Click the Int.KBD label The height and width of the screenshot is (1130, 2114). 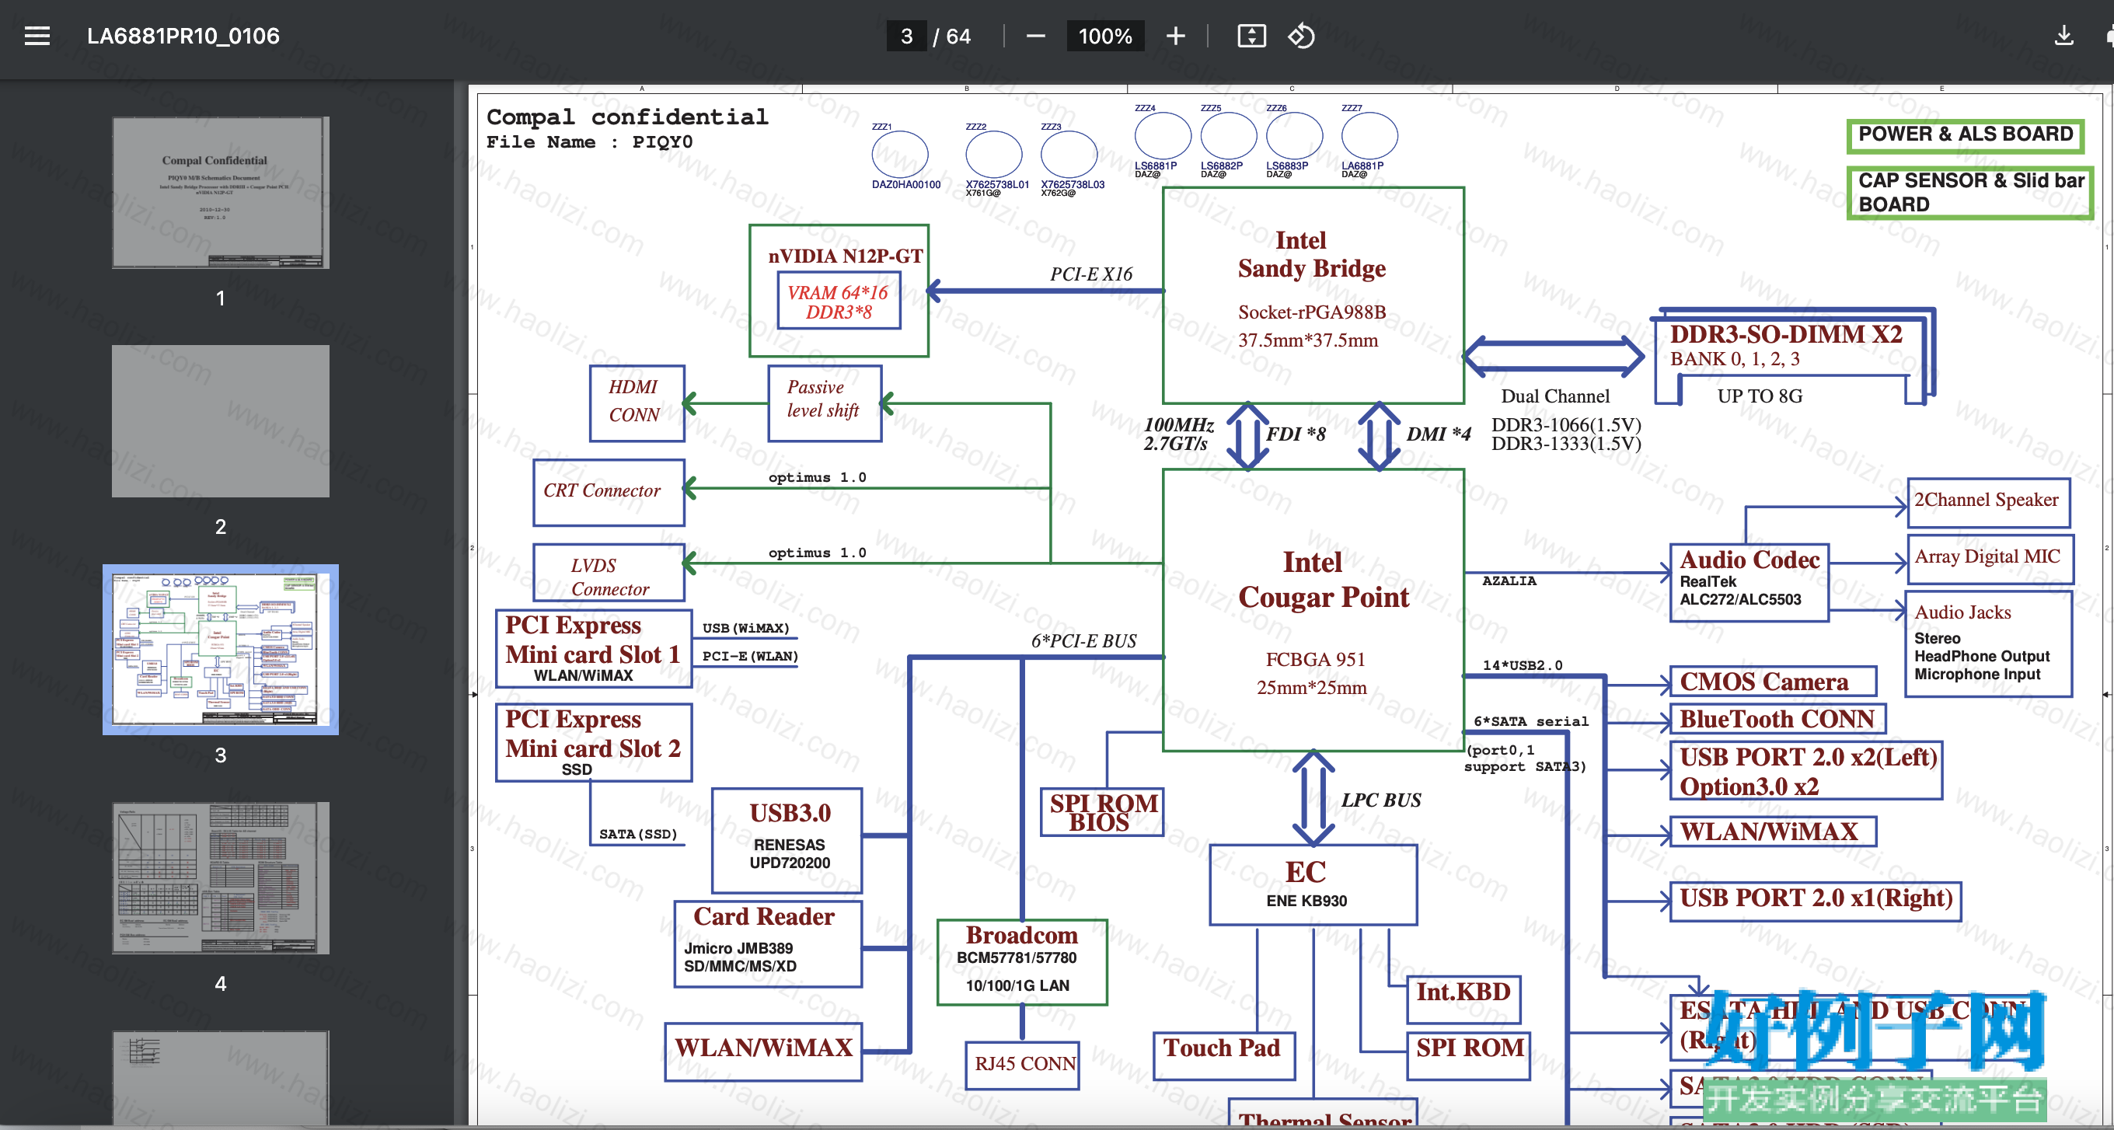pos(1463,992)
